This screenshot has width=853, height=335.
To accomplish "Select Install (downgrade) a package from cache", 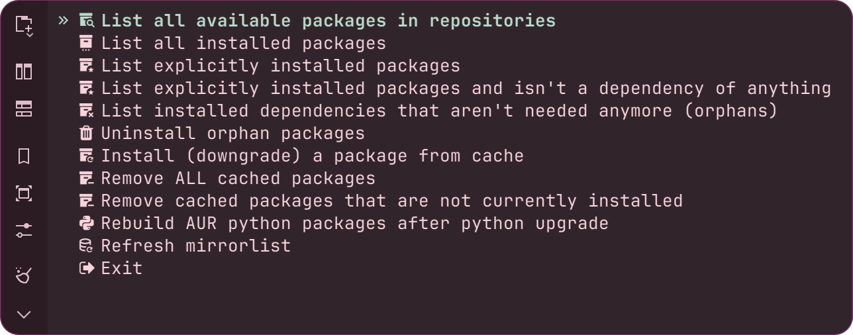I will [301, 156].
